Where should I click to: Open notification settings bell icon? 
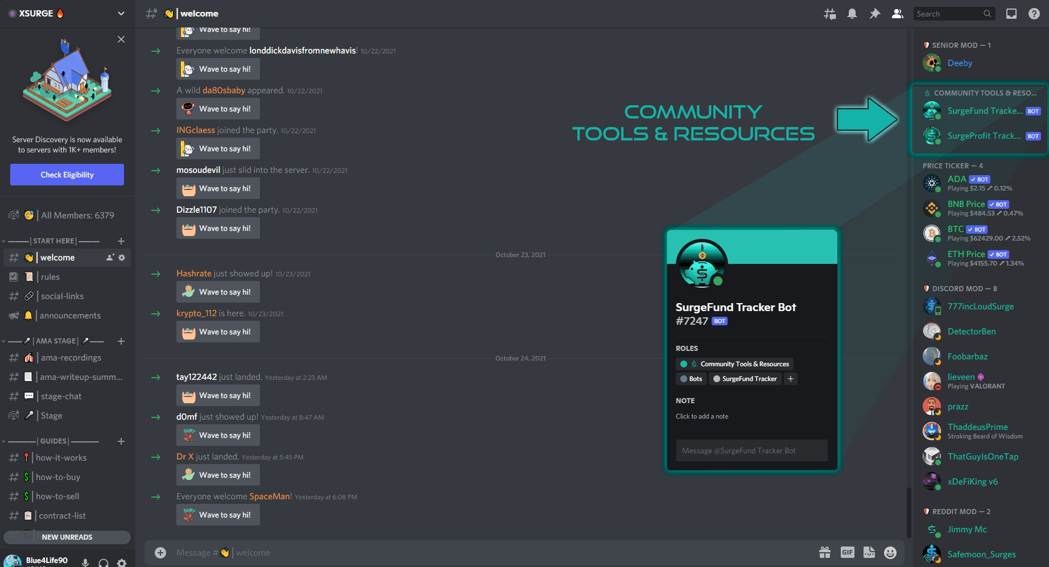852,14
